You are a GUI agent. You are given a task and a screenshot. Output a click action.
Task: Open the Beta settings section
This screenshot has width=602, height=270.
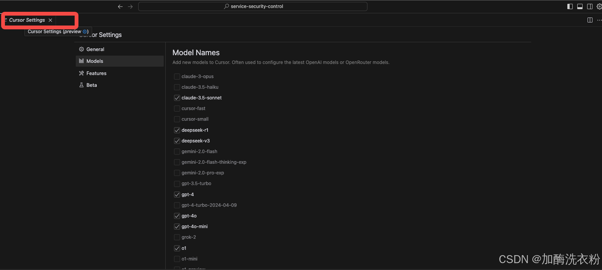coord(120,85)
